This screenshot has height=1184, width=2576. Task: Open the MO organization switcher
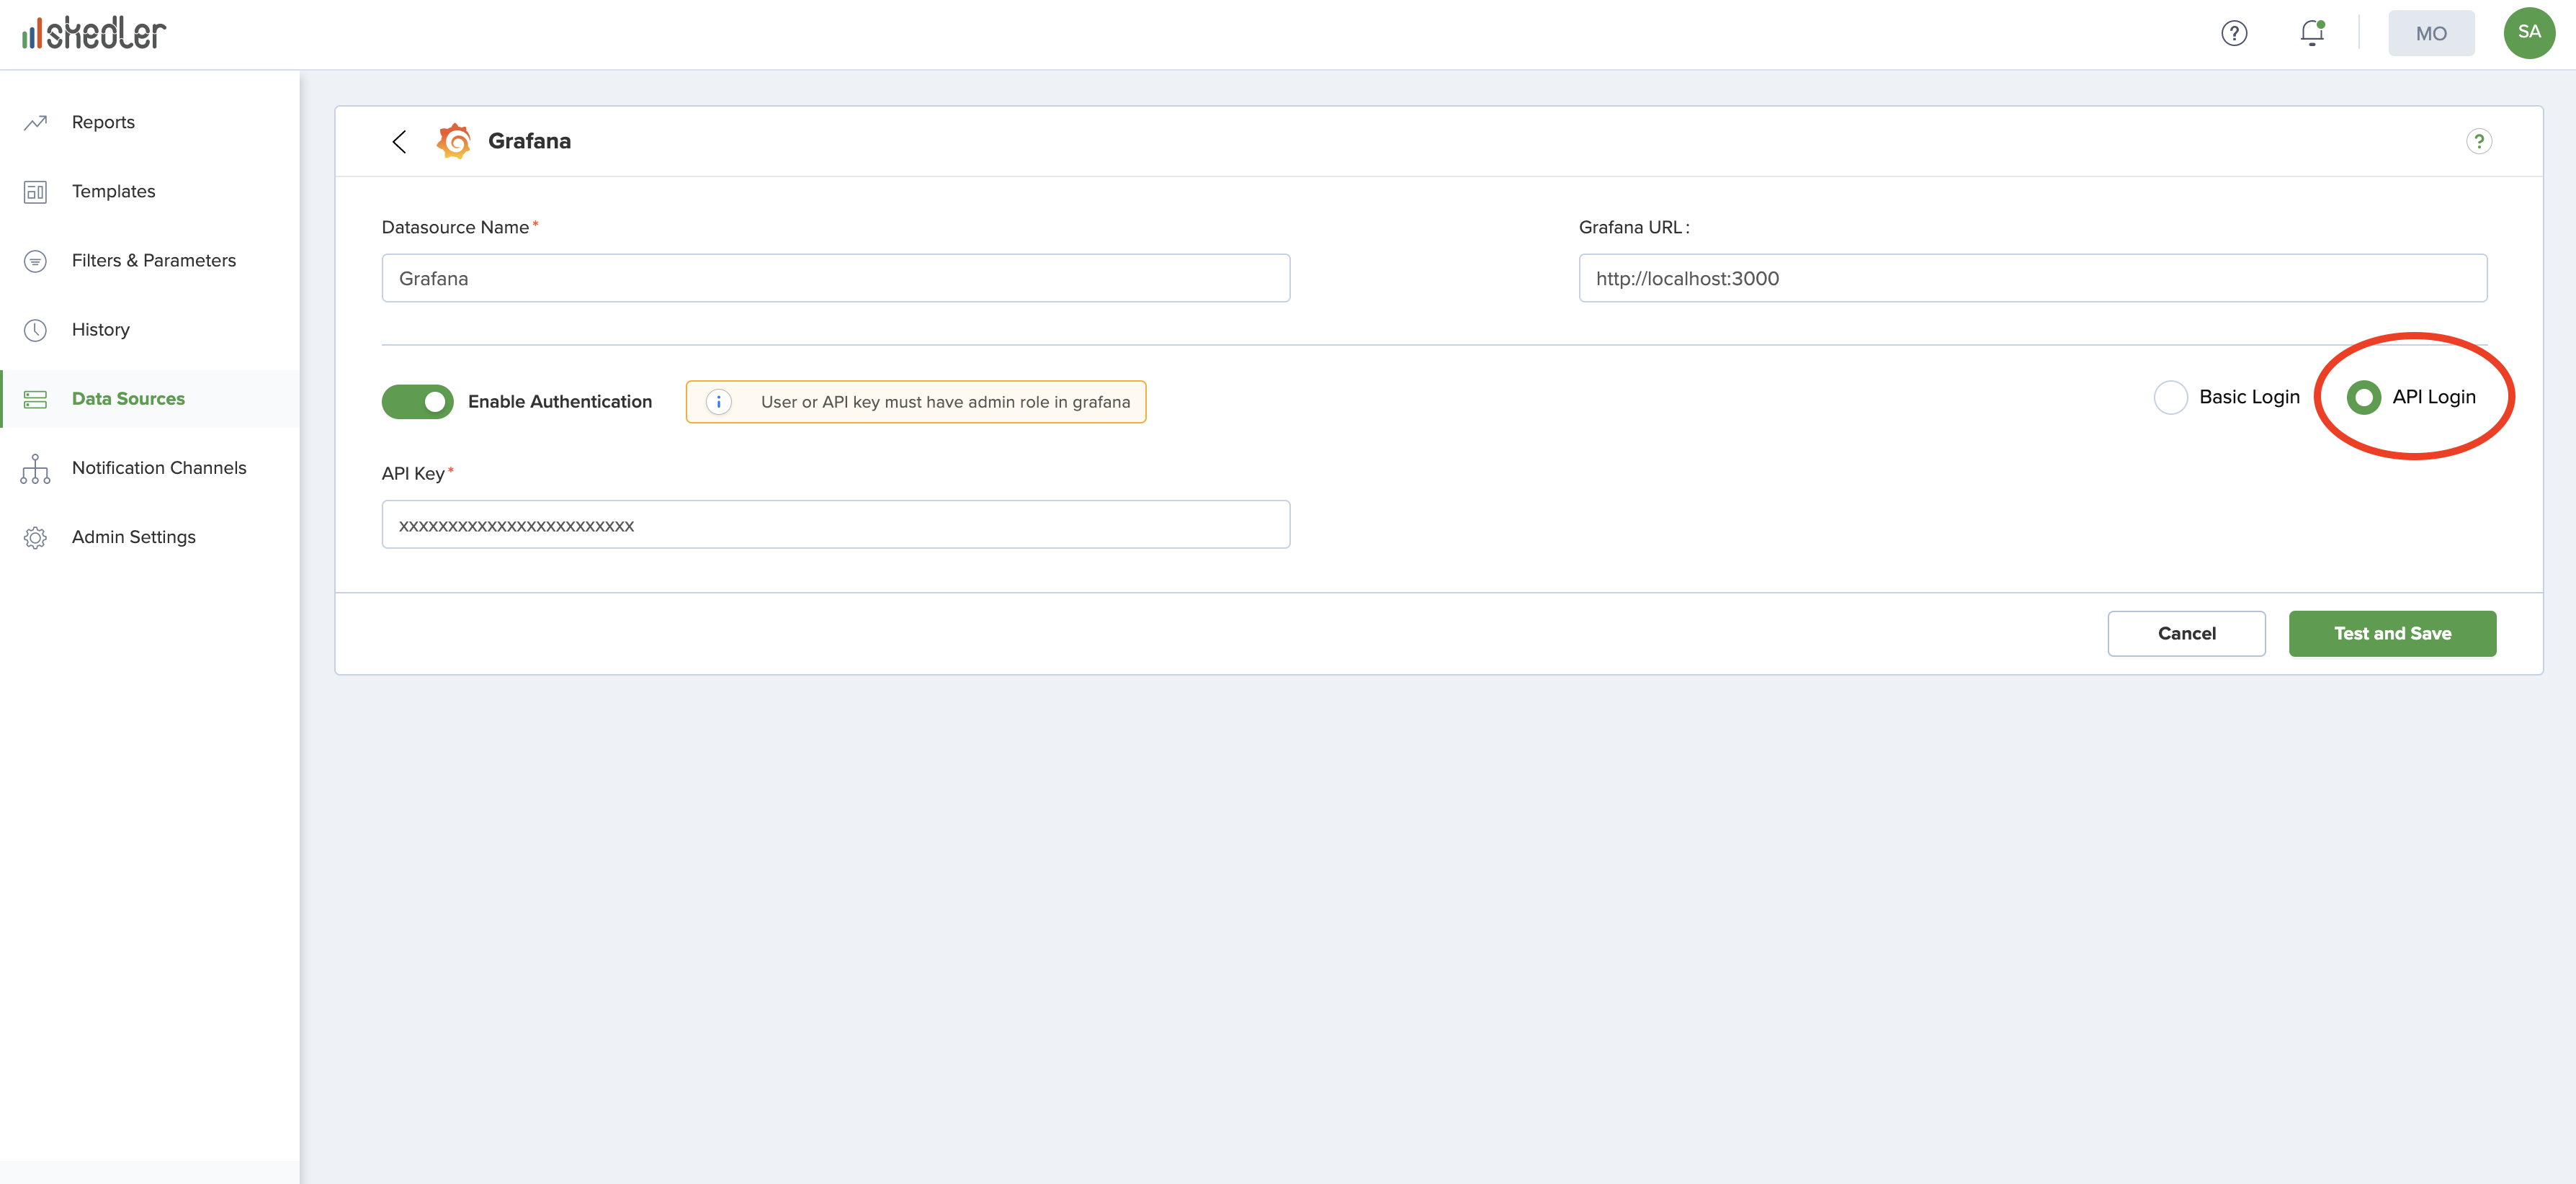coord(2430,33)
